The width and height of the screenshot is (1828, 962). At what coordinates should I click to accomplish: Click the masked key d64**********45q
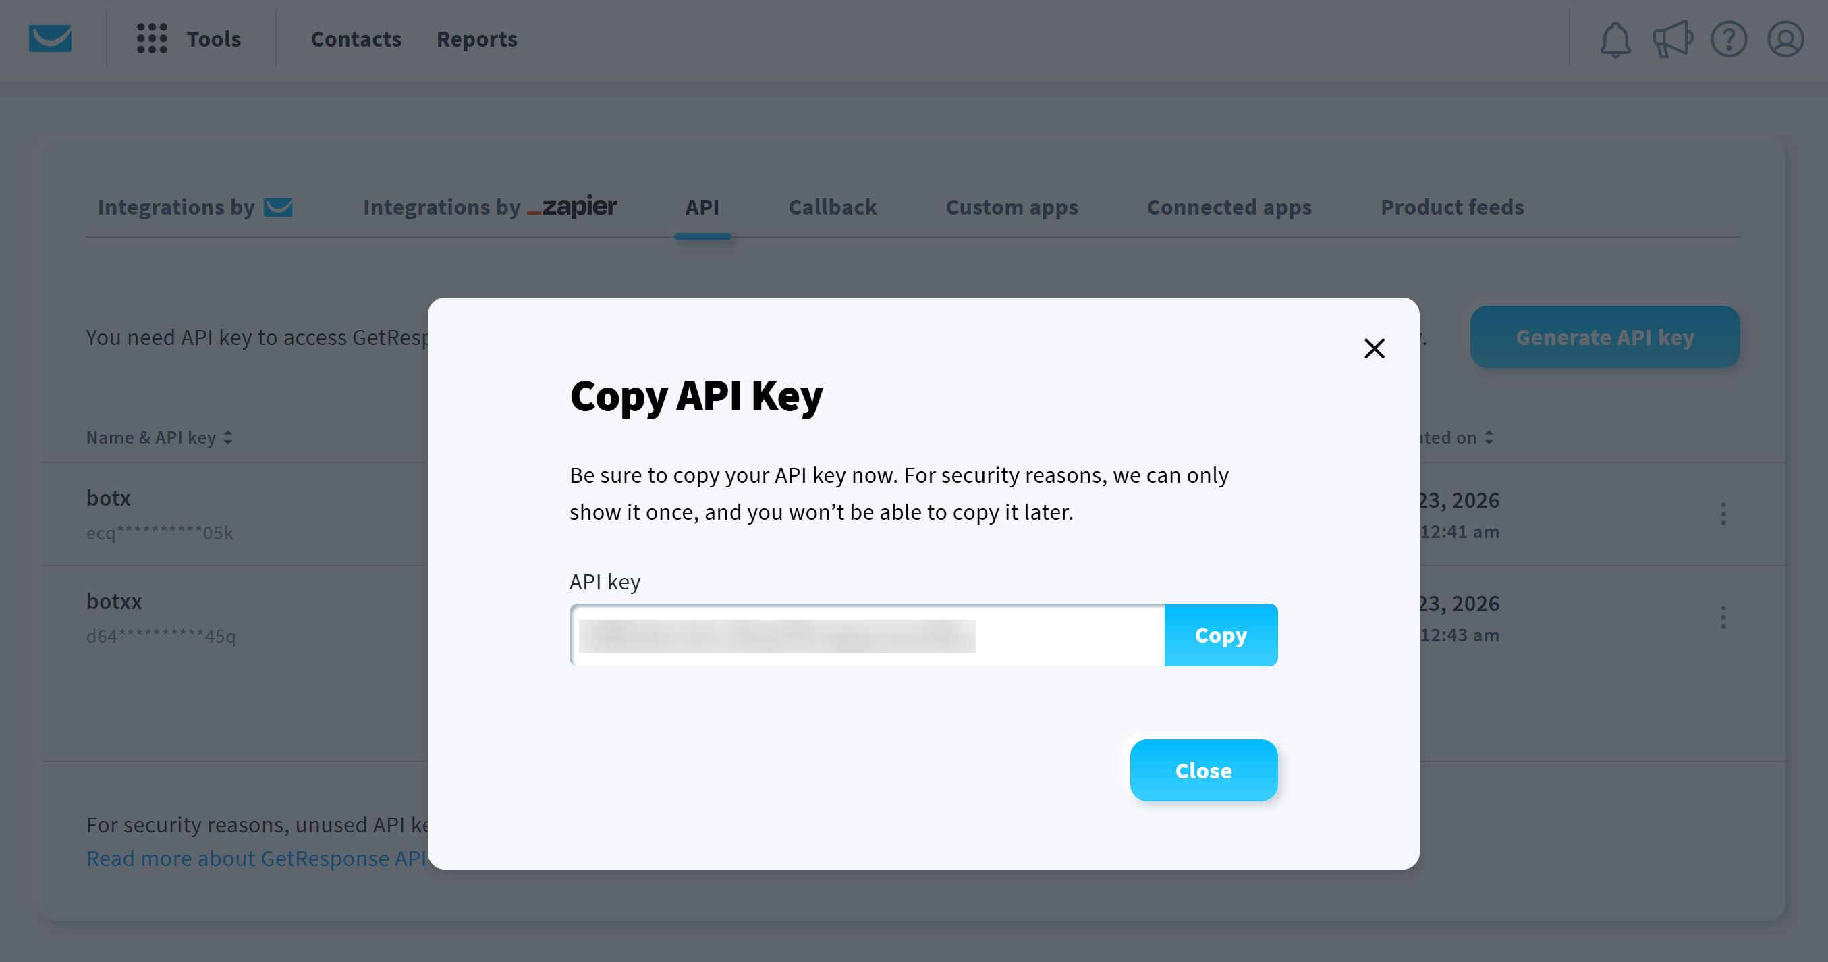[161, 635]
